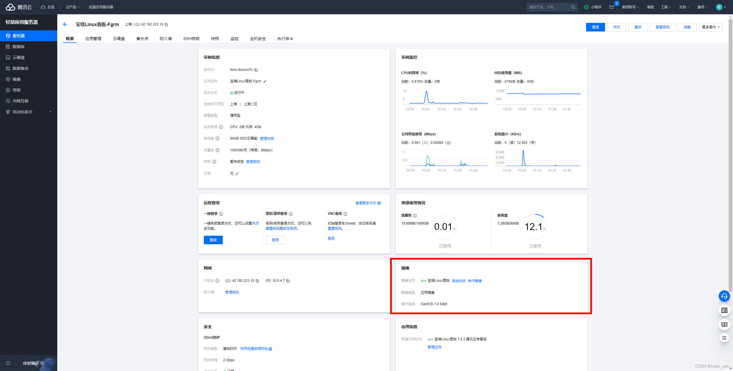Viewport: 733px width, 371px height.
Task: Show info about resource traffic package usage
Action: click(x=415, y=216)
